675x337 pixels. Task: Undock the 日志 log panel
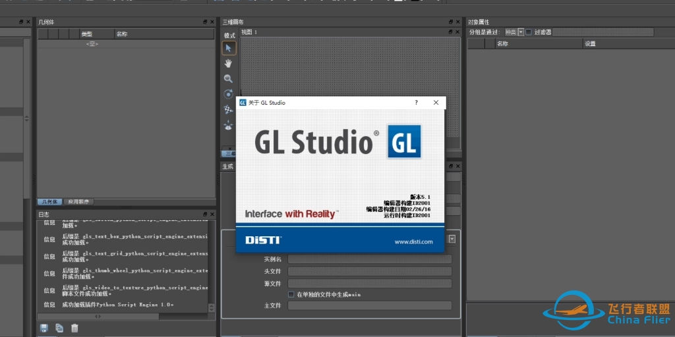click(206, 214)
